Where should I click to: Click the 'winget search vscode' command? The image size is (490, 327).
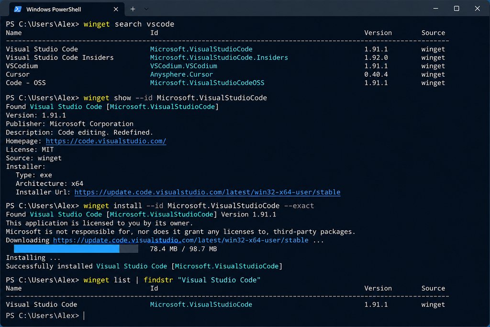click(x=129, y=24)
